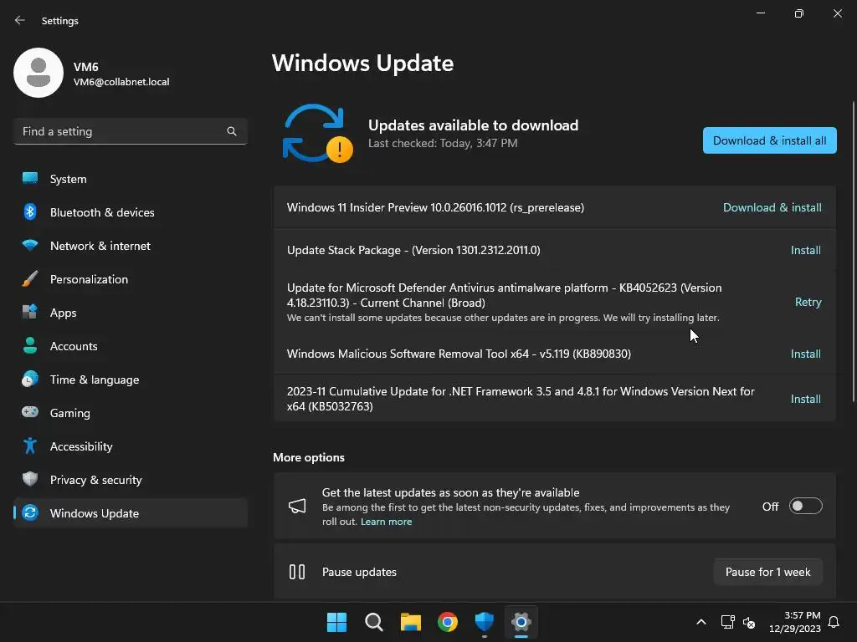Click the Apps icon in sidebar
This screenshot has height=642, width=857.
(x=30, y=313)
